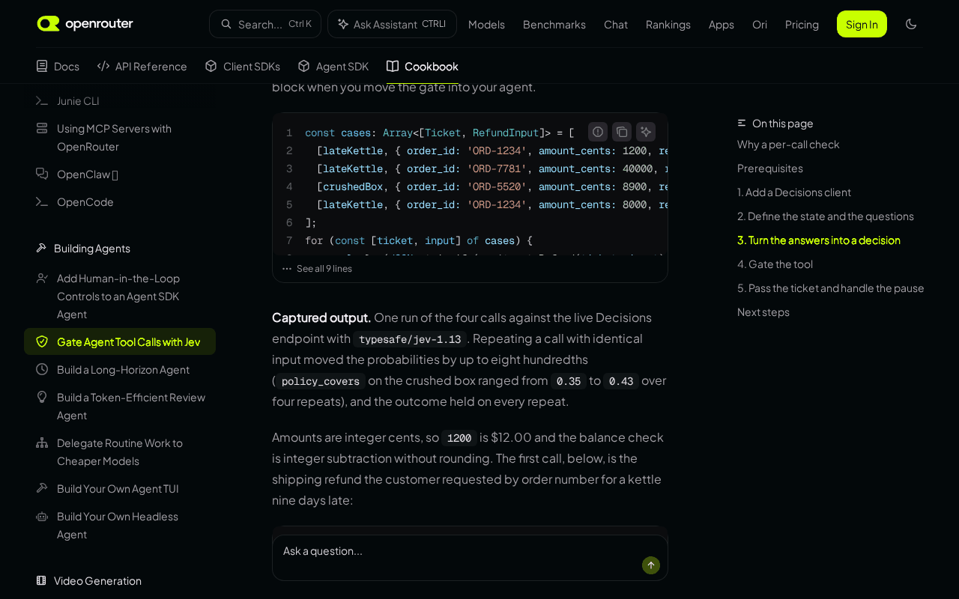Switch to the Client SDKs tab
959x599 pixels.
click(243, 66)
